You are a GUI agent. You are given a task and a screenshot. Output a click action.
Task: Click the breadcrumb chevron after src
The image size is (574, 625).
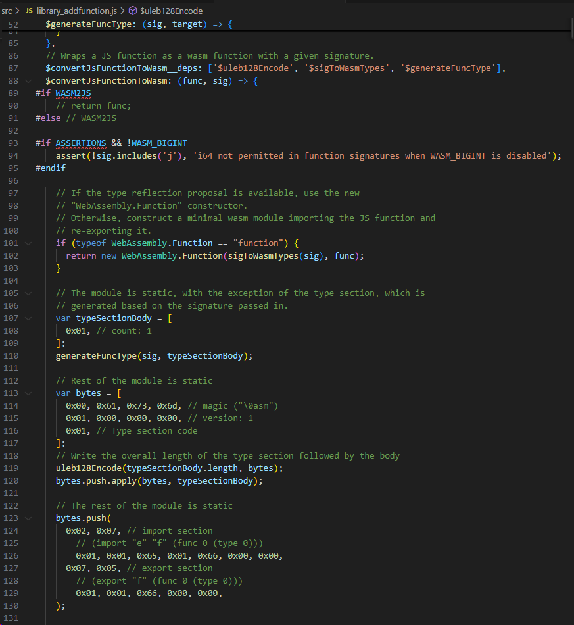(x=18, y=11)
